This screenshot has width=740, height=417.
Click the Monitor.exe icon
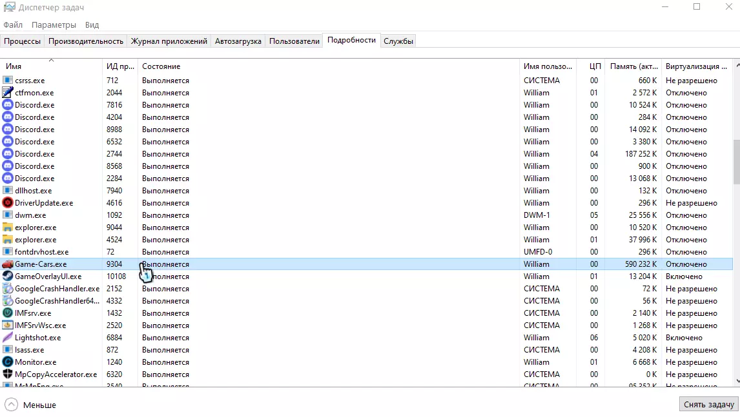pos(8,362)
